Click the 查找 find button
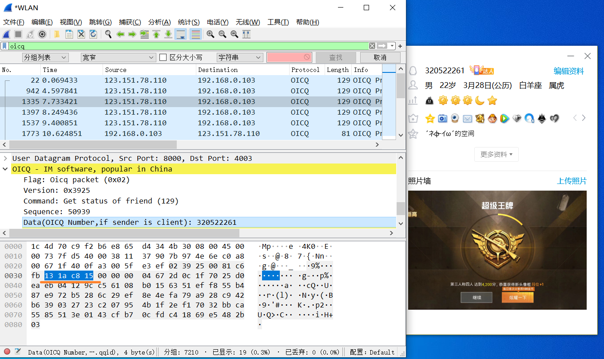The image size is (604, 359). pyautogui.click(x=335, y=57)
